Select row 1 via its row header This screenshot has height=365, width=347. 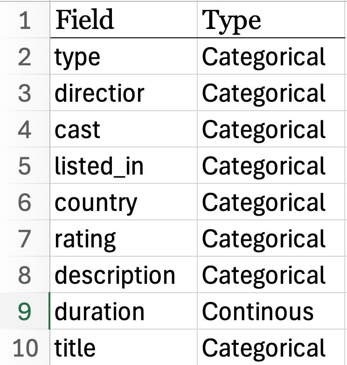pos(24,21)
